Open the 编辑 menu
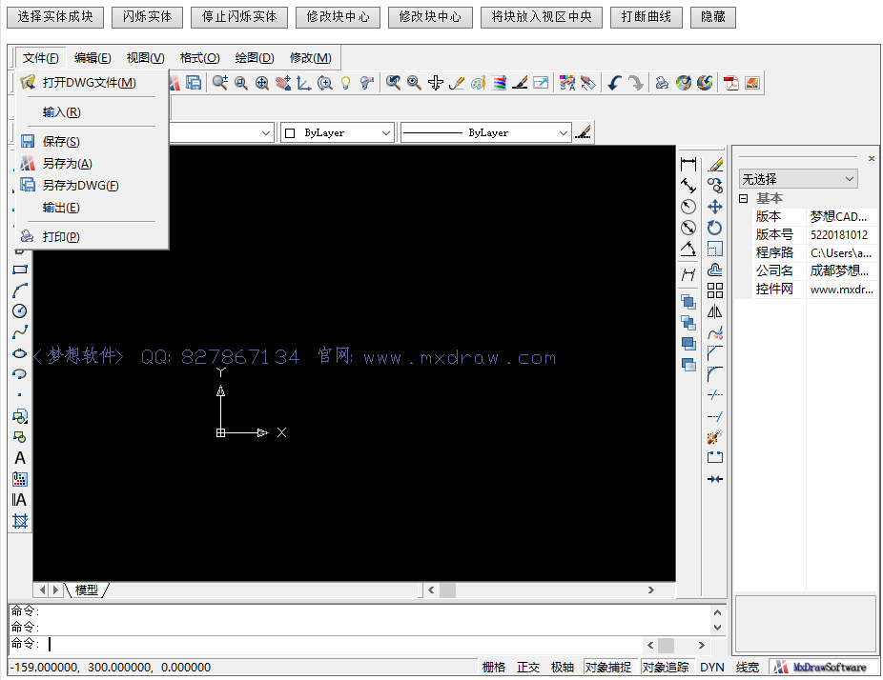The height and width of the screenshot is (680, 883). (92, 57)
